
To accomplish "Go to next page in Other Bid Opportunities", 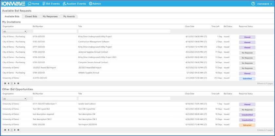I will point(15,130).
